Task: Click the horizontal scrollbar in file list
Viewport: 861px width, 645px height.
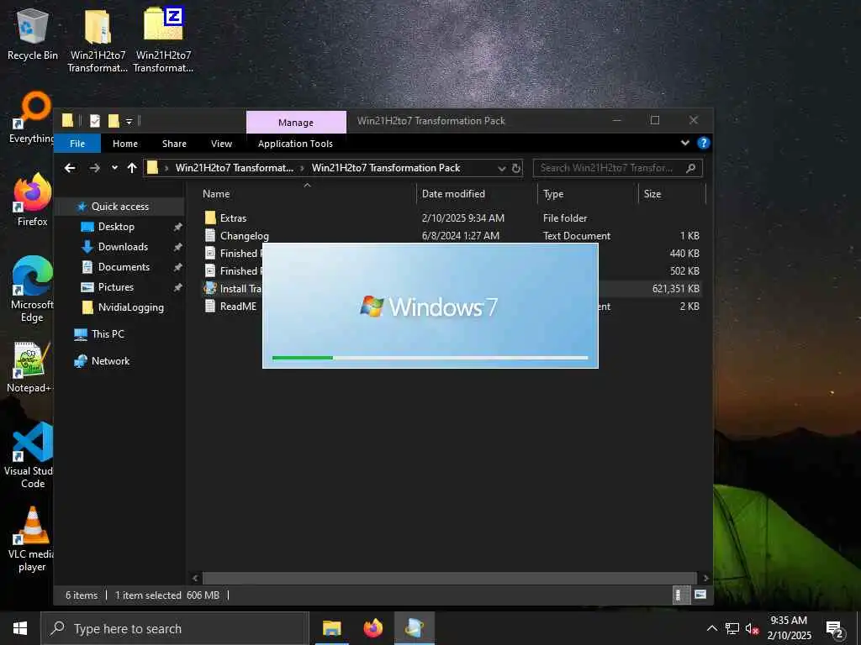Action: [450, 578]
